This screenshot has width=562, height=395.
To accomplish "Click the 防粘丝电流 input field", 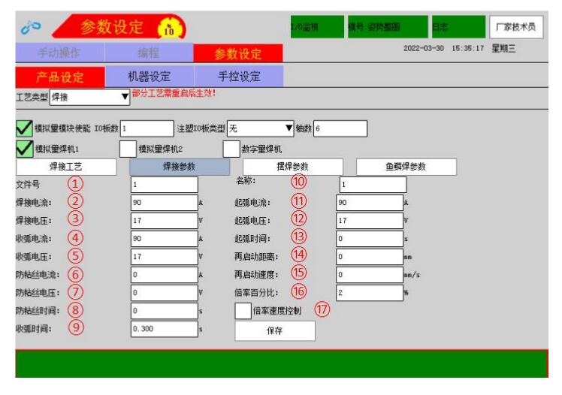I will (x=164, y=275).
